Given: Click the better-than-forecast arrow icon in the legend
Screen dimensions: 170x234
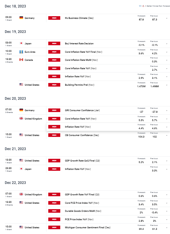Looking at the screenshot, I should point(140,6).
